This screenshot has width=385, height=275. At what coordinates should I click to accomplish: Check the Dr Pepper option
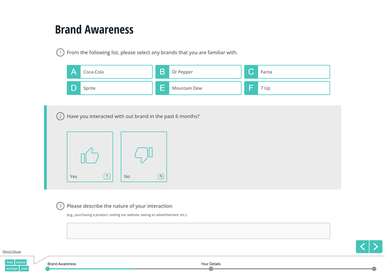(205, 72)
